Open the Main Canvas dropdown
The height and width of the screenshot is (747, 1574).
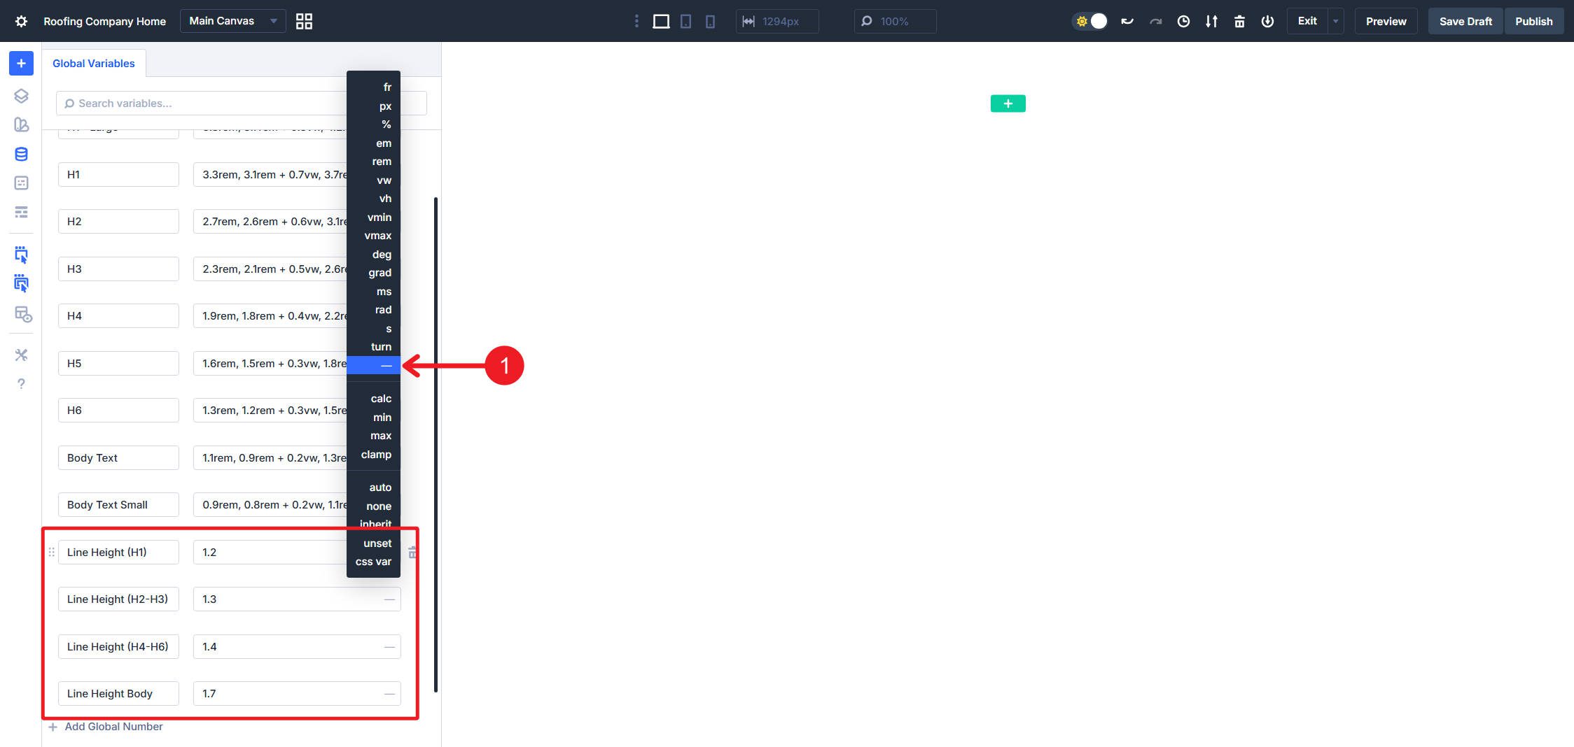pos(231,21)
